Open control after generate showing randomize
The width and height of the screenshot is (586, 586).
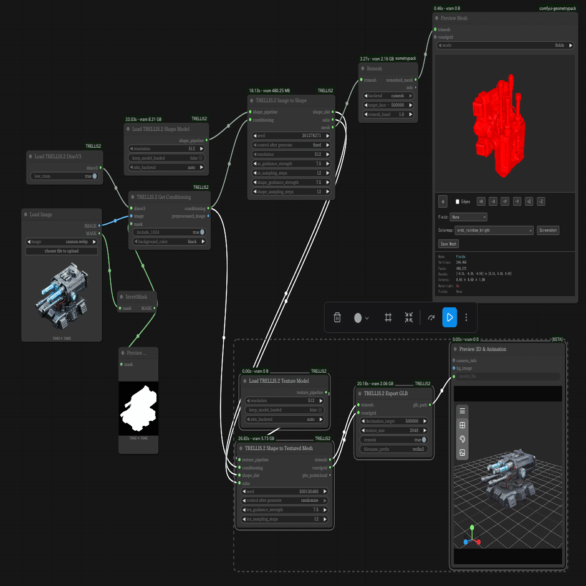(x=284, y=501)
